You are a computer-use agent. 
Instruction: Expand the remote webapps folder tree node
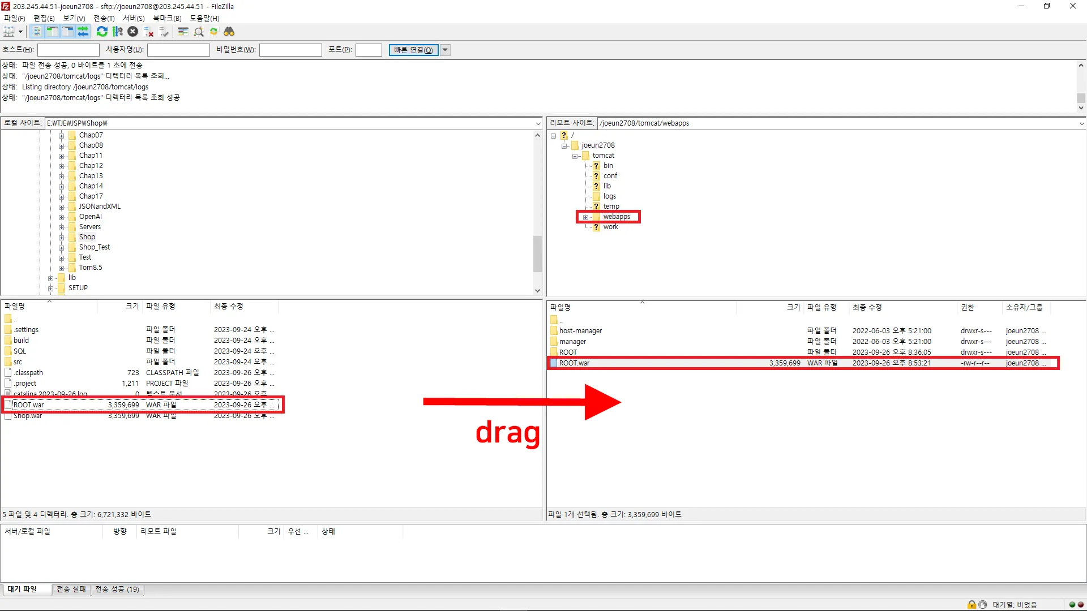(x=586, y=217)
